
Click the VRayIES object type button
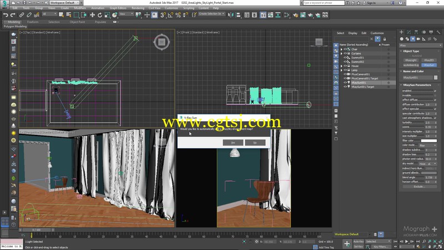coord(429,61)
